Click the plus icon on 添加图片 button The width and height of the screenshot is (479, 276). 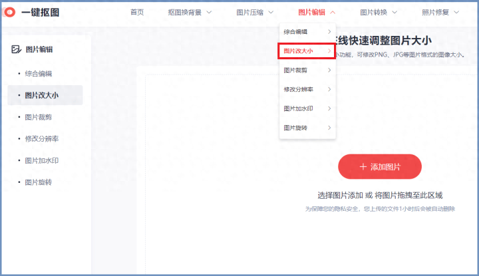363,167
